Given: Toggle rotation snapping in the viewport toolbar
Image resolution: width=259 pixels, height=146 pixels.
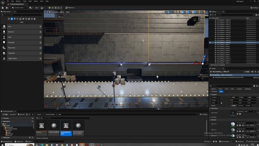Looking at the screenshot, I should click(x=188, y=12).
